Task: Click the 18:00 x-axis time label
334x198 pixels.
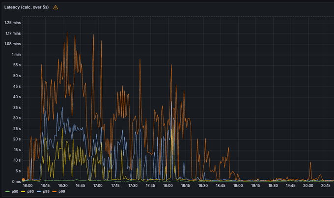Action: 168,186
